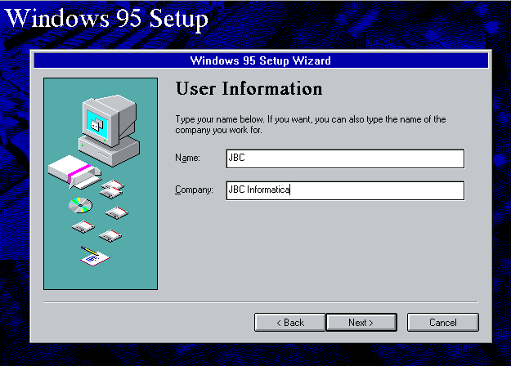Click the notepad with pencil picture
Viewport: 511px width, 366px height.
[x=92, y=257]
